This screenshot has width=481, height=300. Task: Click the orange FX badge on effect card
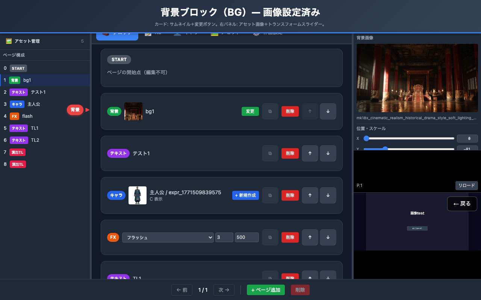tap(113, 237)
